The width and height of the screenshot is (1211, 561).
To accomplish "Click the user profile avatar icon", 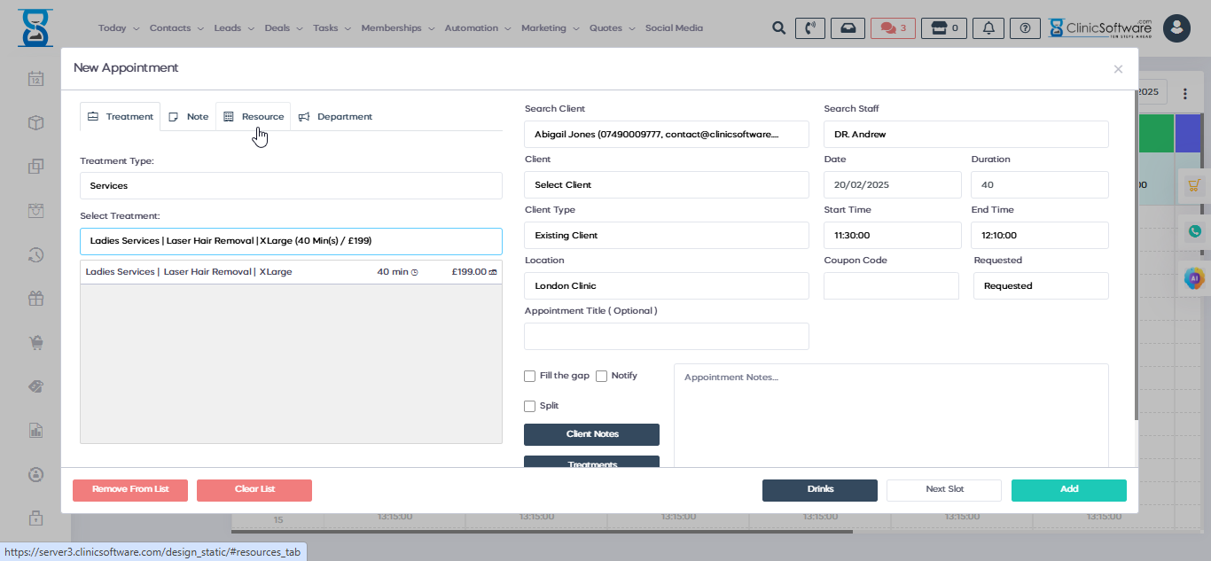I will pos(1176,28).
